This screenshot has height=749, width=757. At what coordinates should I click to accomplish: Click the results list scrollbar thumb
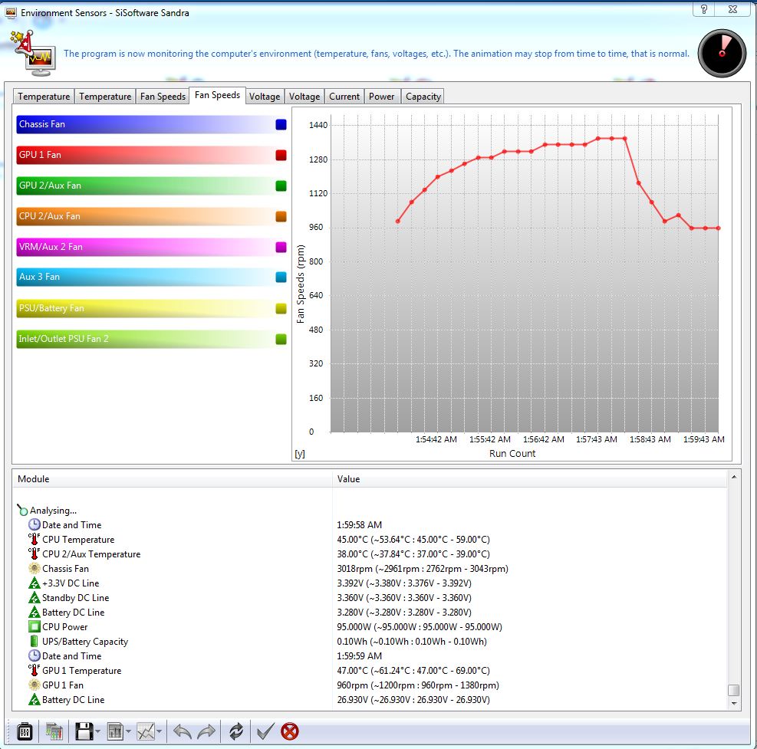[x=734, y=690]
